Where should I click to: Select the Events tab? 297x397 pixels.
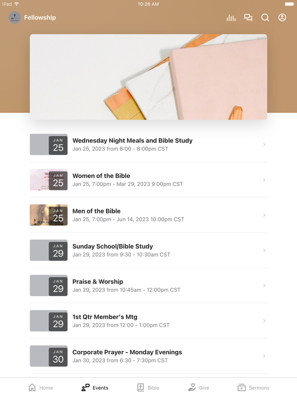pos(95,388)
